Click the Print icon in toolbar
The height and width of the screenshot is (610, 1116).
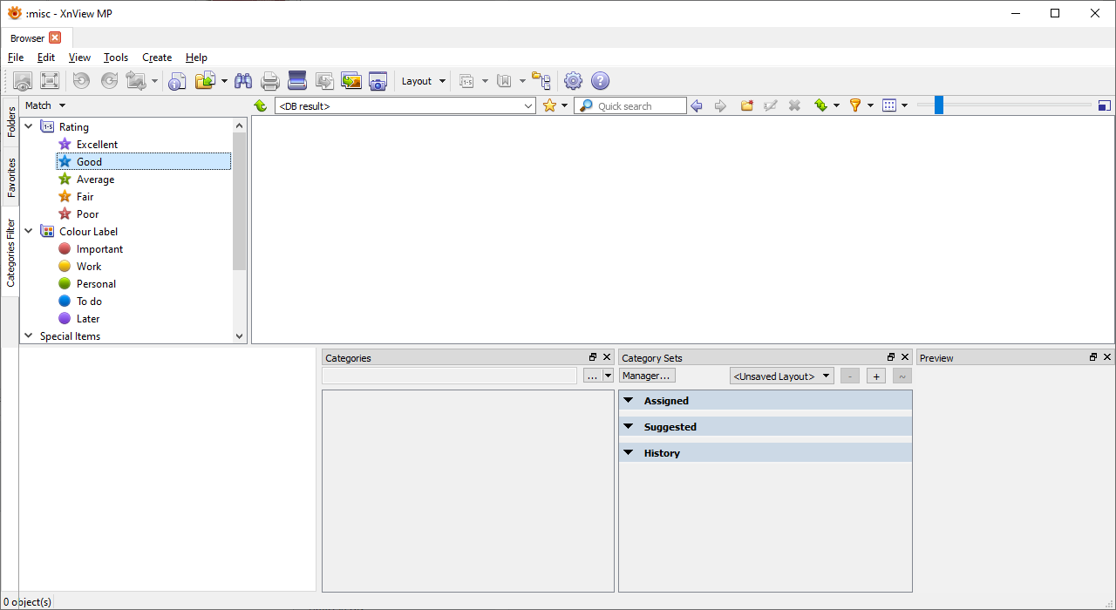270,81
